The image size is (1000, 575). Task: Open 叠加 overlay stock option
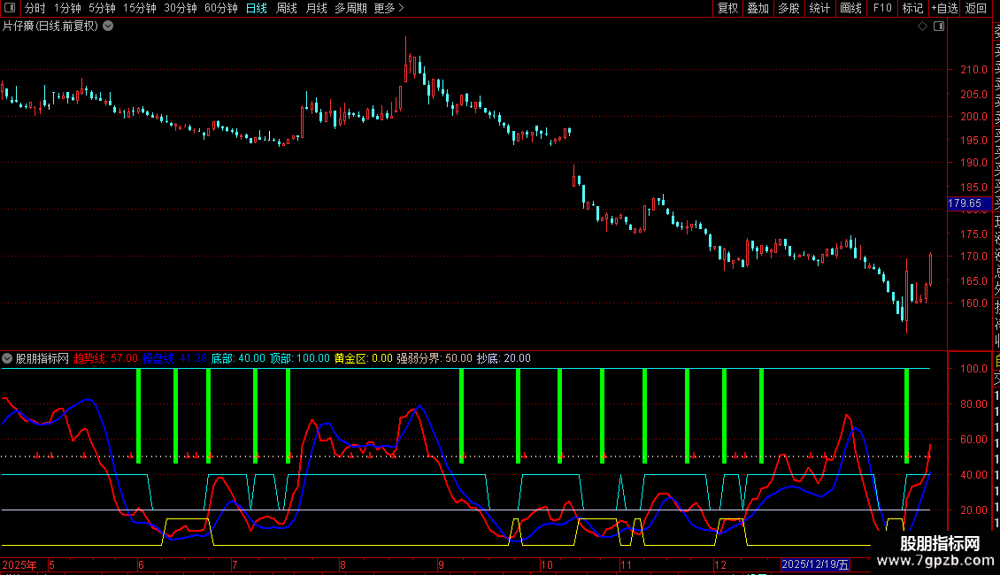click(x=758, y=9)
